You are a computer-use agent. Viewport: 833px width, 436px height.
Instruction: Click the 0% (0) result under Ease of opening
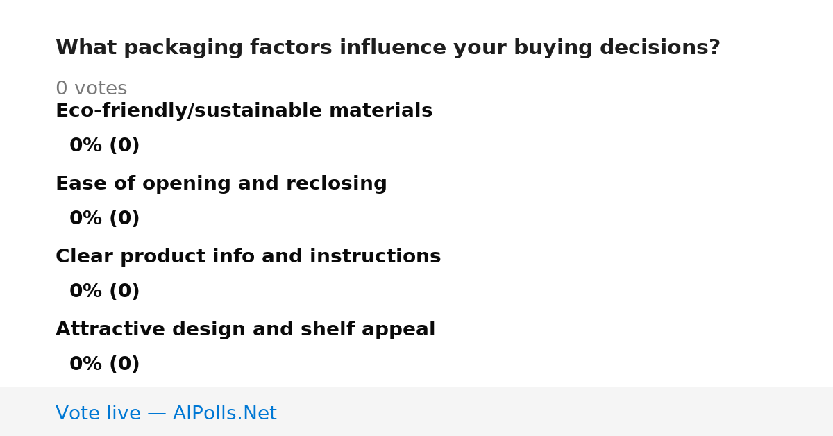tap(105, 219)
